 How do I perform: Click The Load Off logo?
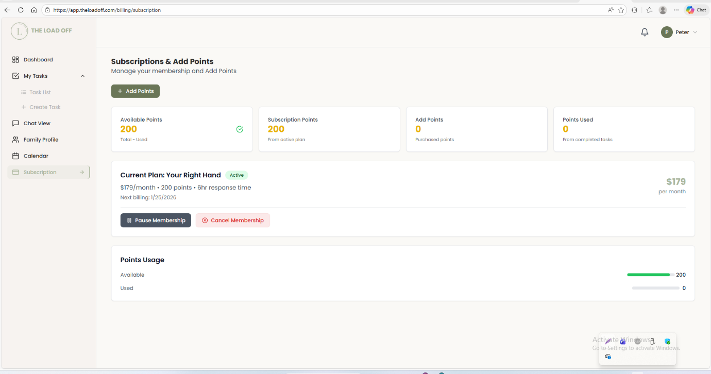pyautogui.click(x=42, y=31)
